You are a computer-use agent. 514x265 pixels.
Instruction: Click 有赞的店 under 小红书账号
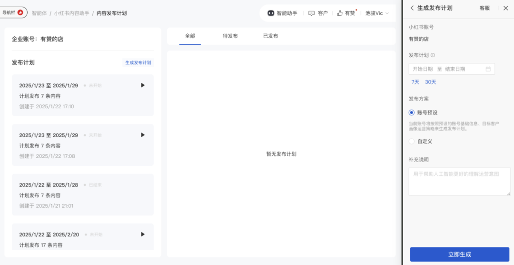419,39
